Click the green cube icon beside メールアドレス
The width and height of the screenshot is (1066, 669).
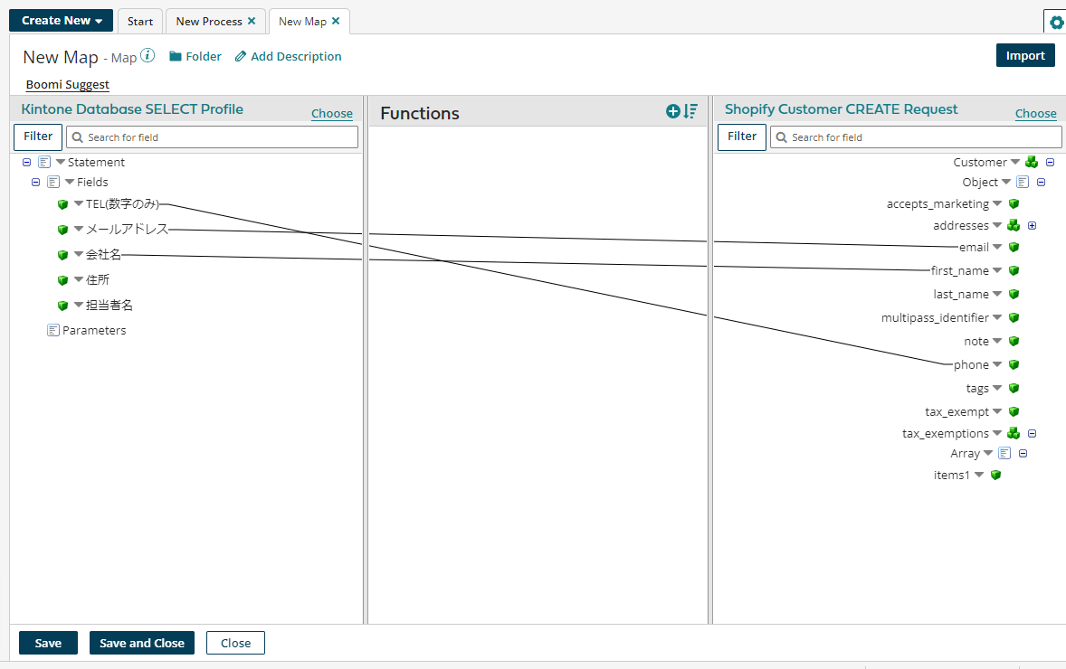pyautogui.click(x=63, y=230)
